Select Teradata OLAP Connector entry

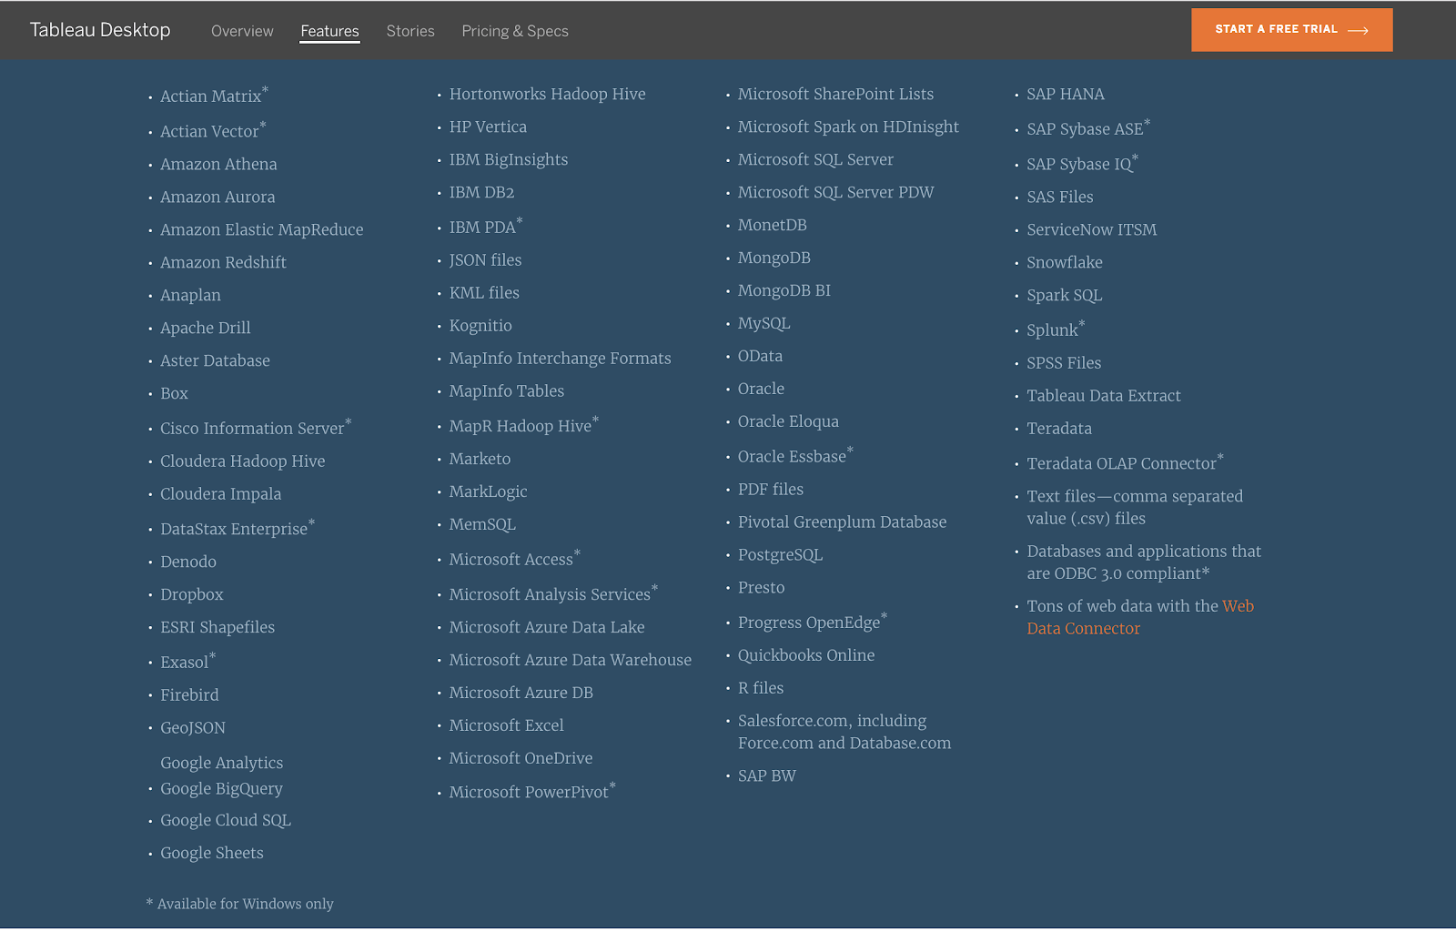coord(1125,462)
